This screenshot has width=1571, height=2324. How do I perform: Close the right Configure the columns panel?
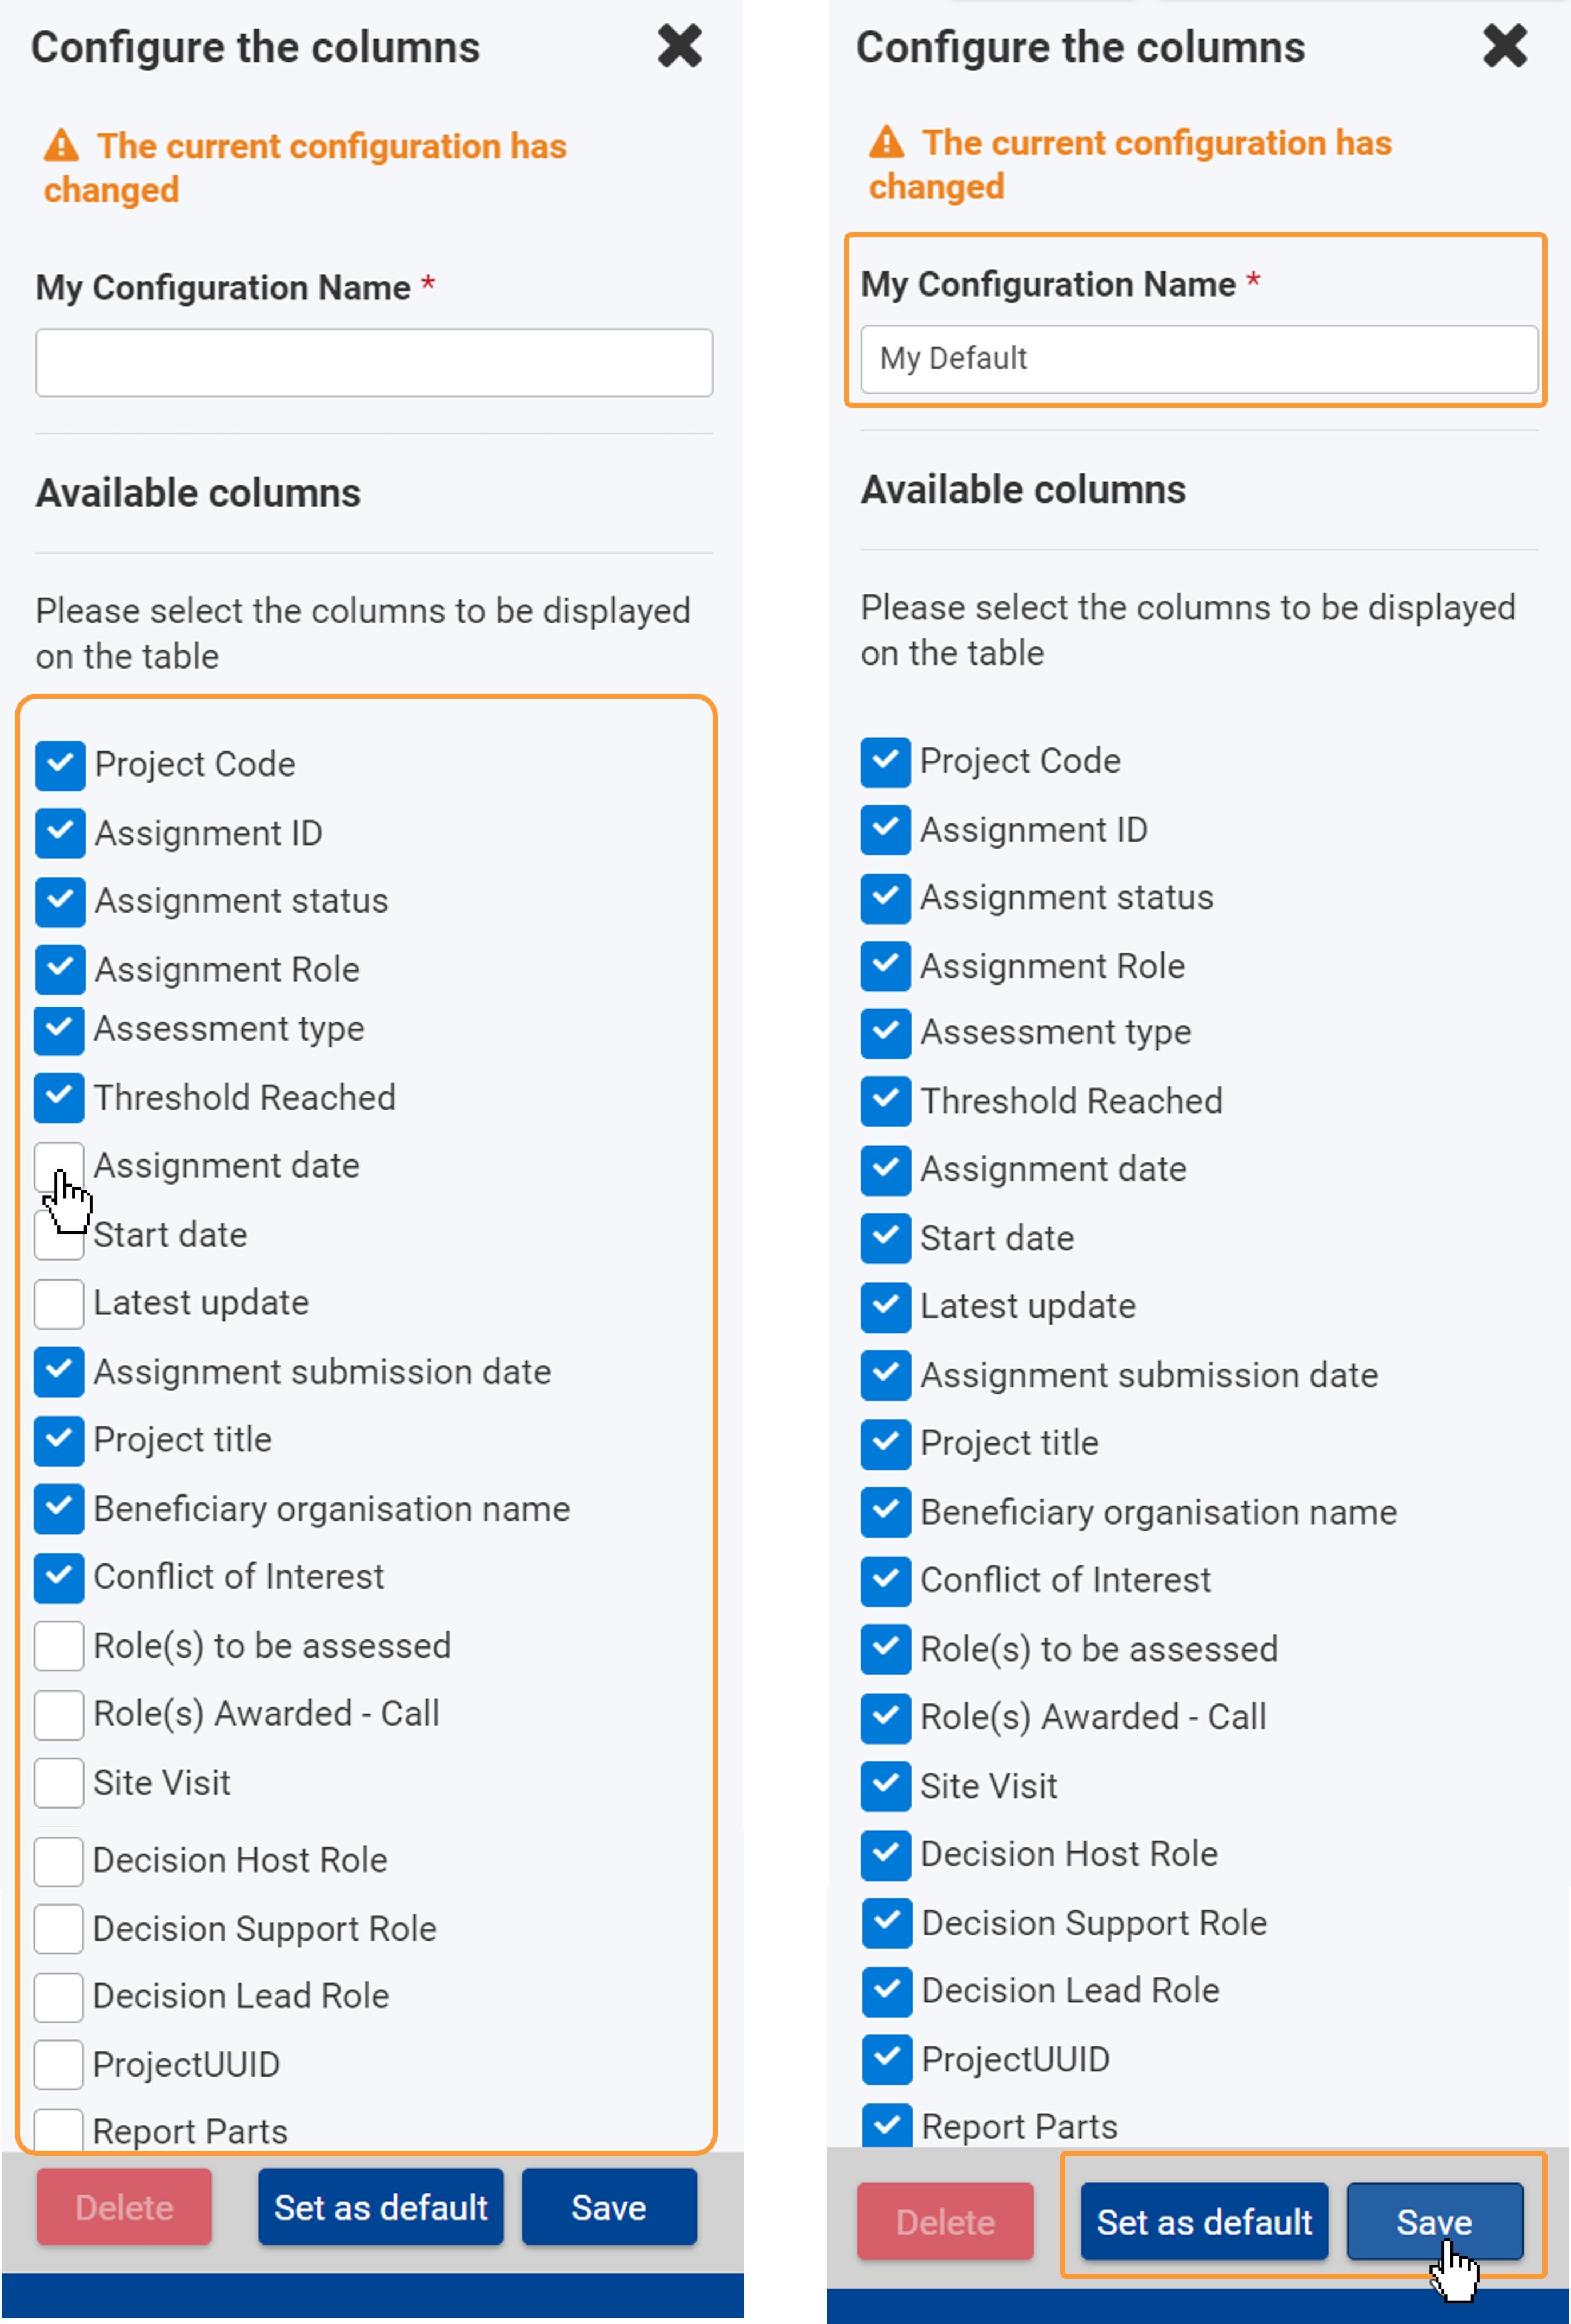pos(1504,46)
